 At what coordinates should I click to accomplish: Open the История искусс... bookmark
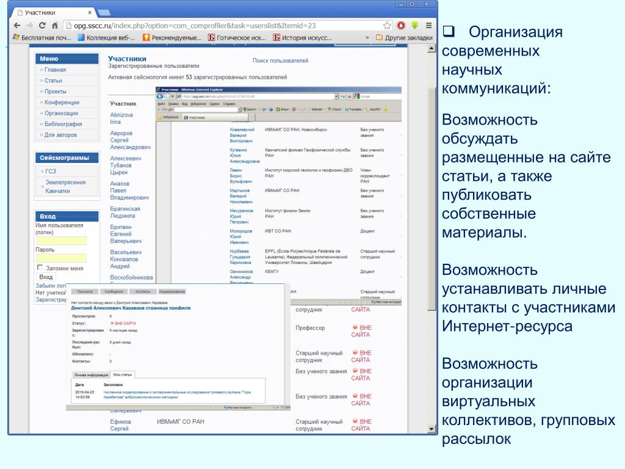pyautogui.click(x=303, y=37)
